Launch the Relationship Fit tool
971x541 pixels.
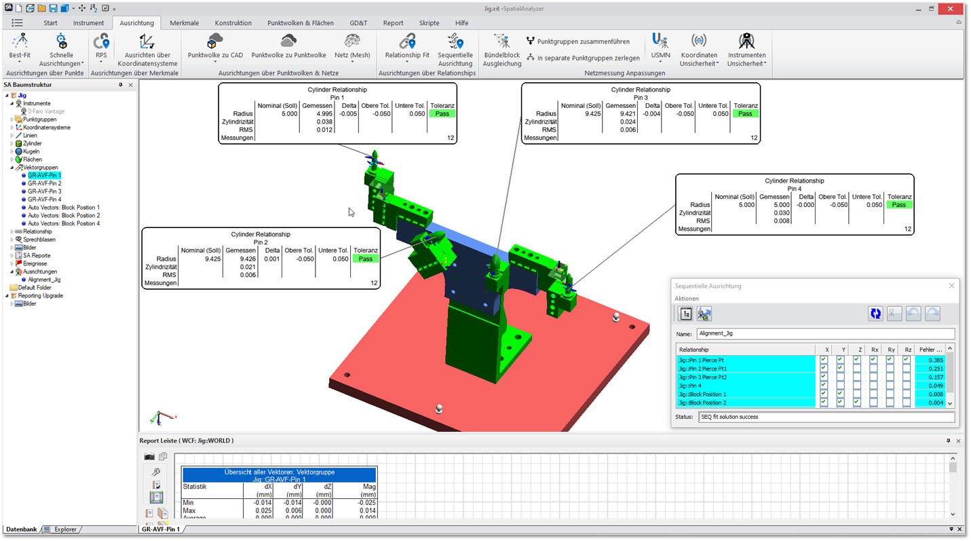[406, 46]
